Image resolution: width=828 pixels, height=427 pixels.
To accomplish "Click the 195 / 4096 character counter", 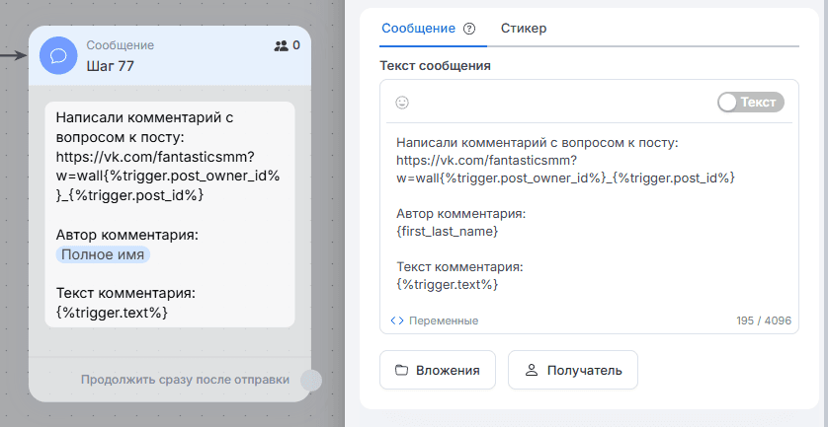I will pyautogui.click(x=764, y=320).
